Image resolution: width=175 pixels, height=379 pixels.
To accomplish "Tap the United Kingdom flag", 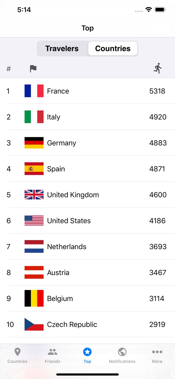I will coord(34,194).
